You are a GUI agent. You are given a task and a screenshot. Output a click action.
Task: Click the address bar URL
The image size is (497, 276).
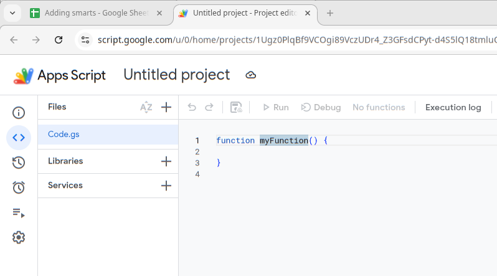296,40
